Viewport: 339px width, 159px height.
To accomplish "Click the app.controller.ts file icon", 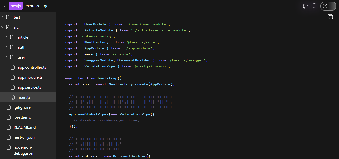I will (x=13, y=67).
